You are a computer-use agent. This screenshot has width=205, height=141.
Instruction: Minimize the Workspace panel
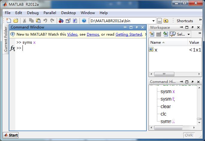[x=181, y=27]
